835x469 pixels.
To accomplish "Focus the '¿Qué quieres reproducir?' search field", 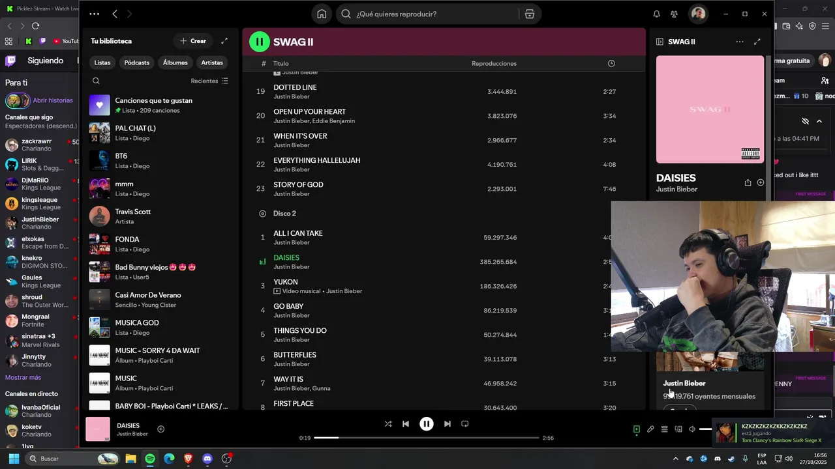I will (x=429, y=14).
